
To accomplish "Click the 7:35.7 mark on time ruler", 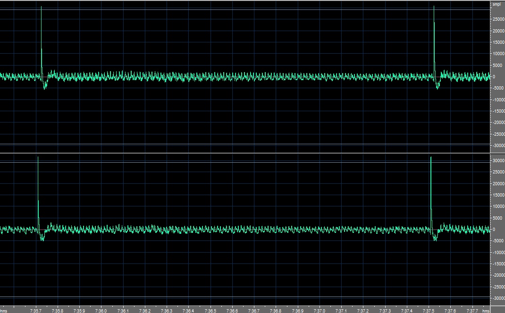I will [36, 311].
